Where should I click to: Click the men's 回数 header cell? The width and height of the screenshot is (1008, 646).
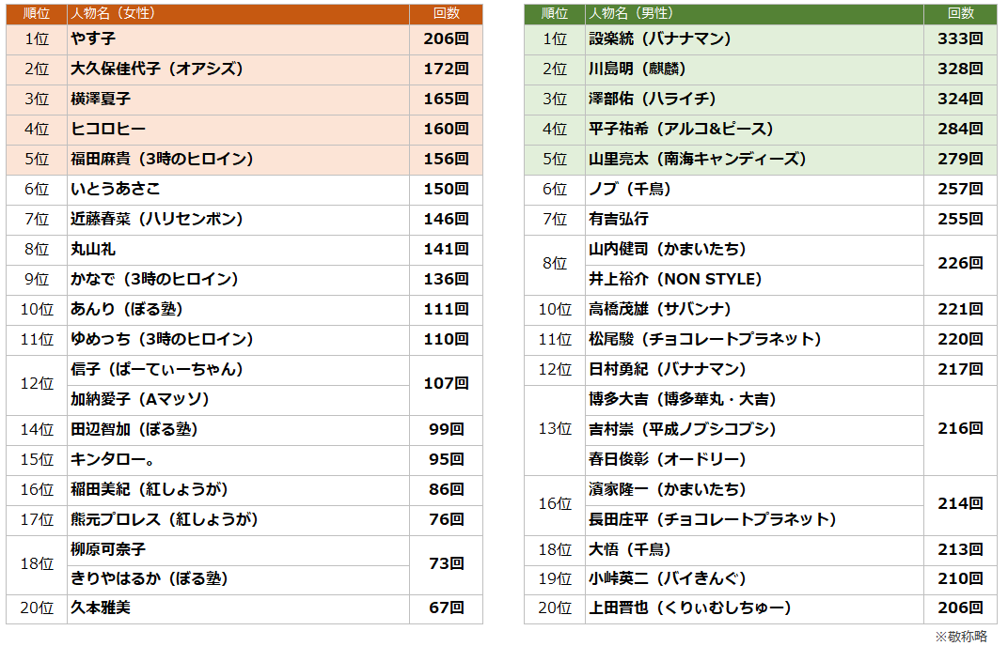[960, 13]
